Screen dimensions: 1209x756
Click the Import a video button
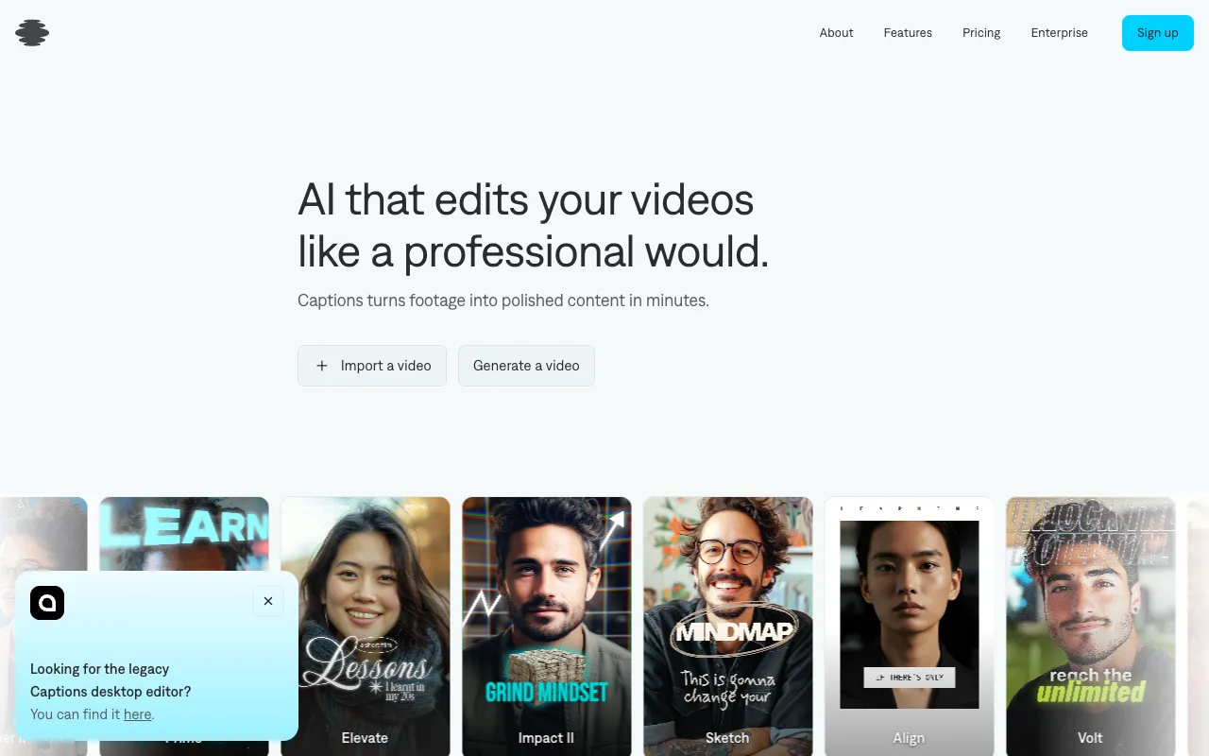pyautogui.click(x=372, y=365)
